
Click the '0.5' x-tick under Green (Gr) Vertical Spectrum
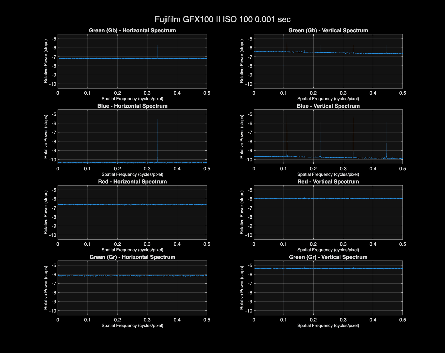tap(403, 320)
